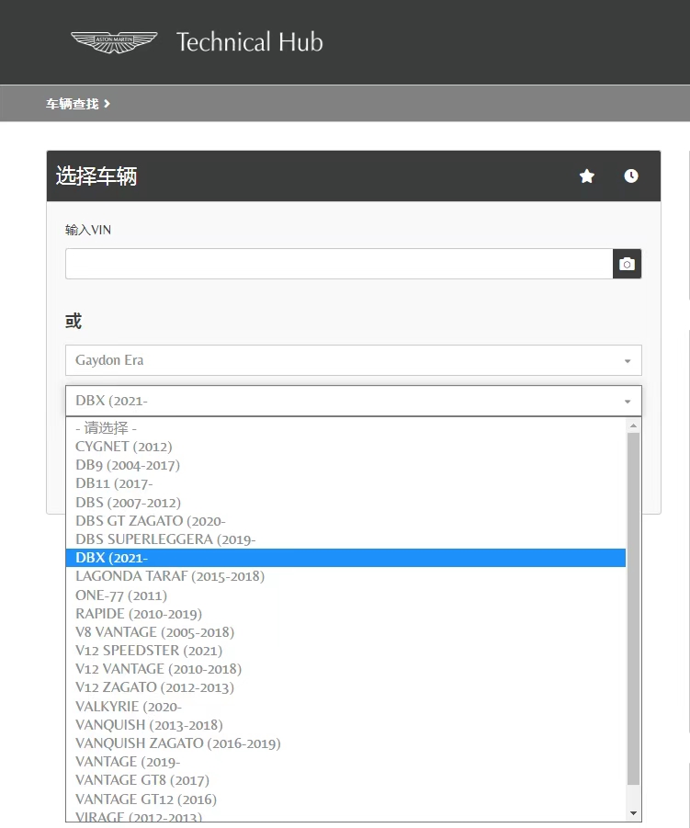Image resolution: width=690 pixels, height=828 pixels.
Task: Click the Technical Hub title
Action: point(249,42)
